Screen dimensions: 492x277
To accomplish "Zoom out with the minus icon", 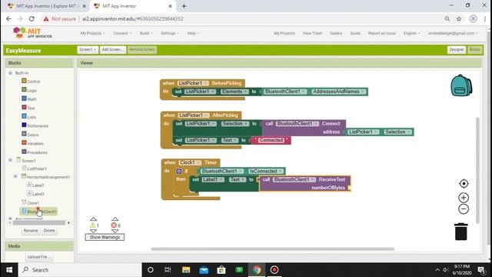I will [x=464, y=209].
